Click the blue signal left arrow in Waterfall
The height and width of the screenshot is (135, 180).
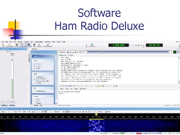37,112
